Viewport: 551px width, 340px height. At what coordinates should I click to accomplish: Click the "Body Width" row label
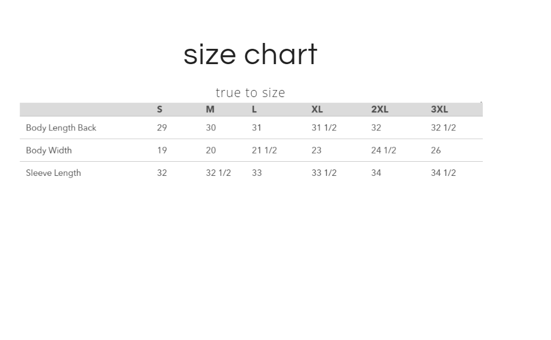(x=49, y=151)
